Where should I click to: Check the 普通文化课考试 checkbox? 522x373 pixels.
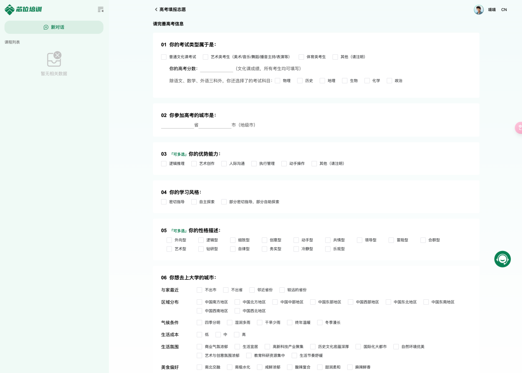pyautogui.click(x=164, y=57)
